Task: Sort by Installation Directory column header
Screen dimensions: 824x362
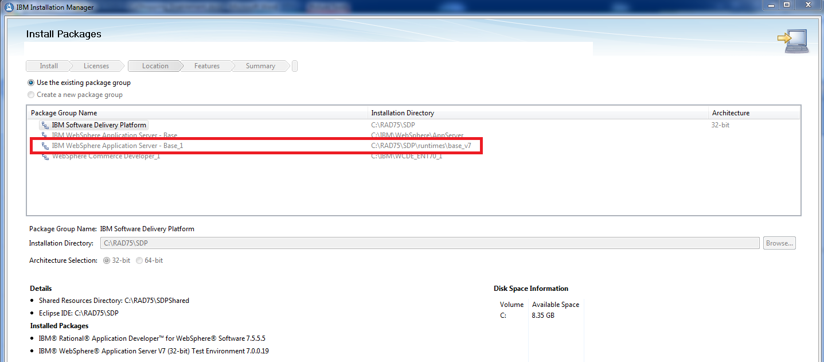Action: pyautogui.click(x=538, y=113)
